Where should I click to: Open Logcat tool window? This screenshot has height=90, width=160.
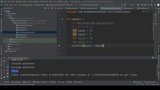pyautogui.click(x=78, y=82)
